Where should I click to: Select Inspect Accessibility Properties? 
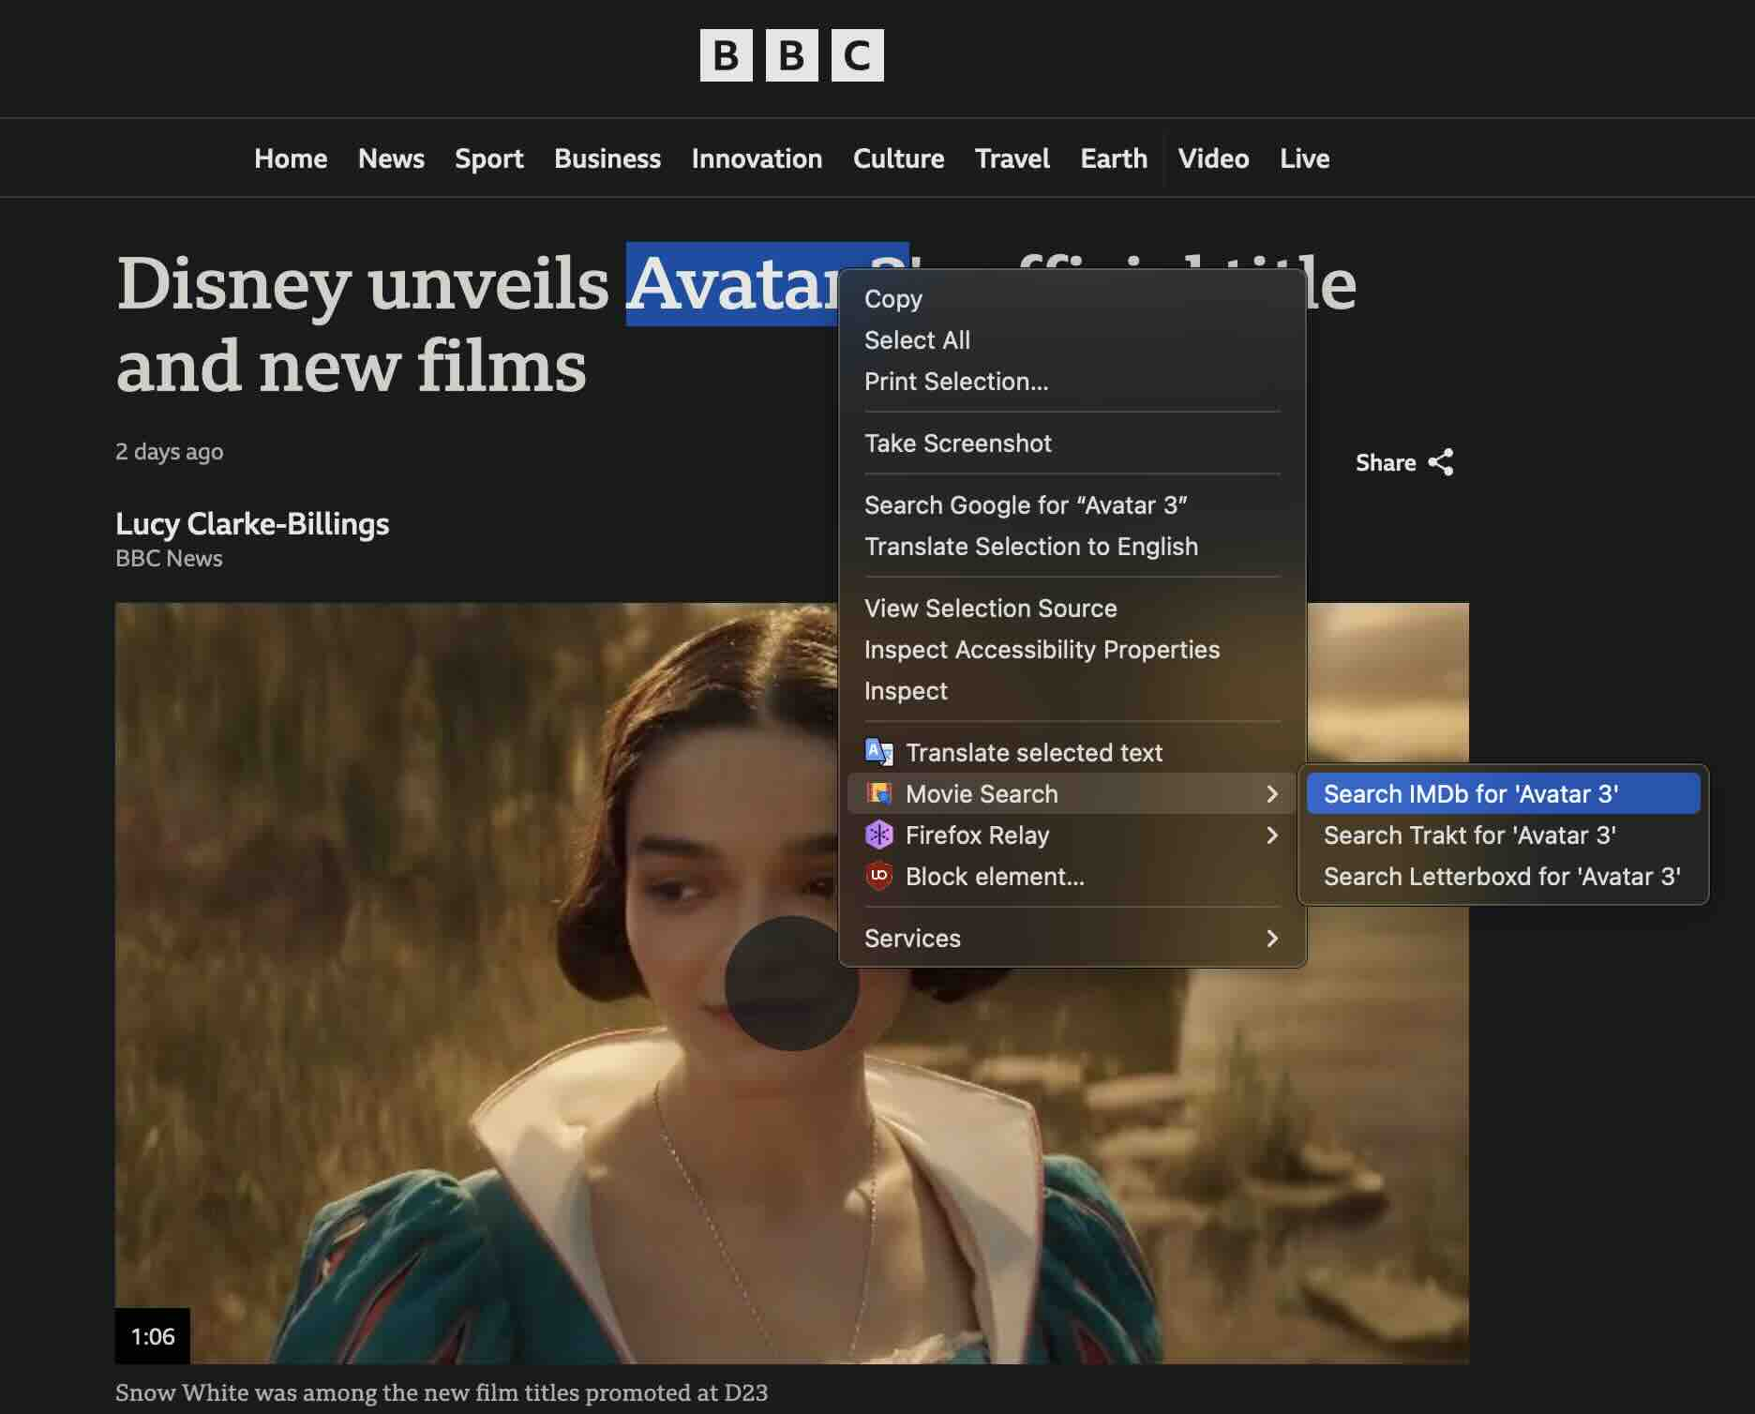(x=1072, y=649)
